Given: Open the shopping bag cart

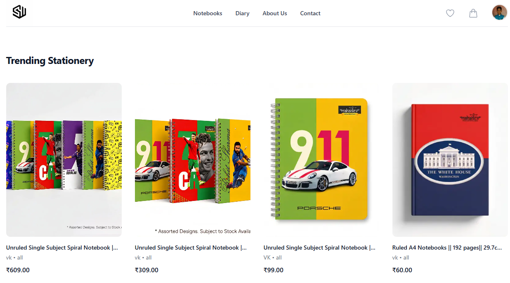Looking at the screenshot, I should pos(473,13).
